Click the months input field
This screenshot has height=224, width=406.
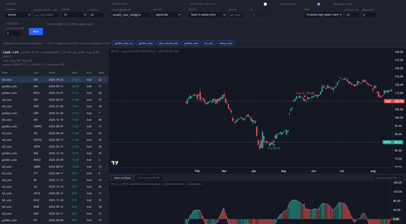coord(96,15)
